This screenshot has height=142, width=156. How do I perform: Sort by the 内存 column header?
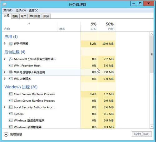coord(106,27)
